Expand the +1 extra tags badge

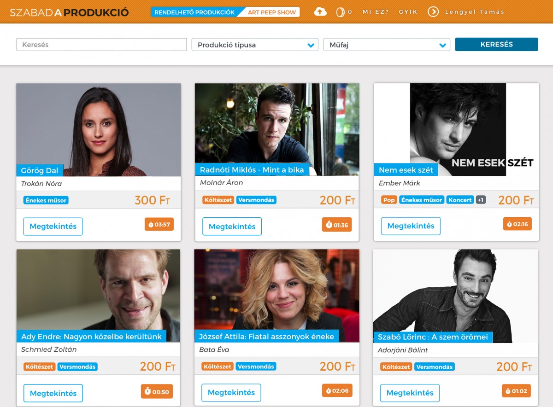[x=481, y=200]
